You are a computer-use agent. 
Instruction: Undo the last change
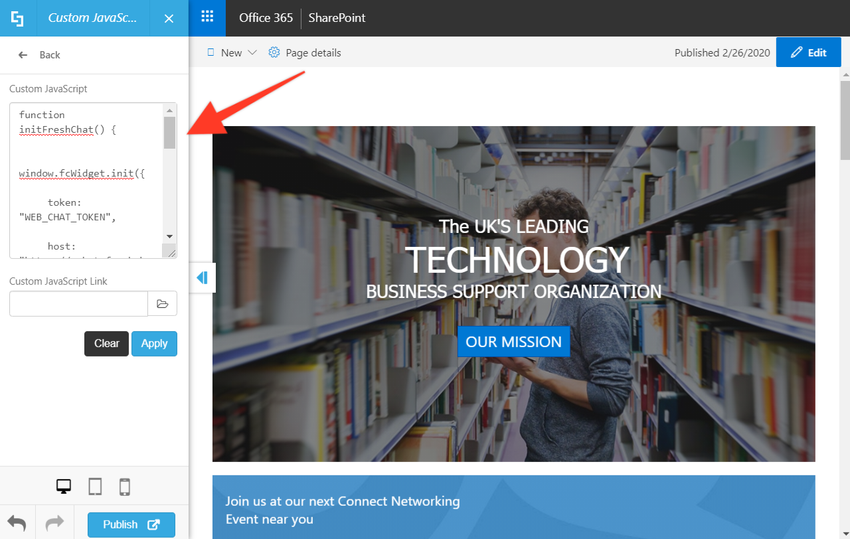[17, 524]
